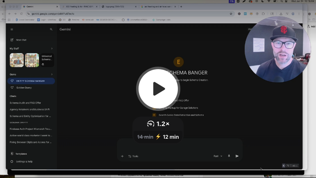Open the Apps grid in bookmarks bar
Screen dimensions: 316x178
point(9,20)
